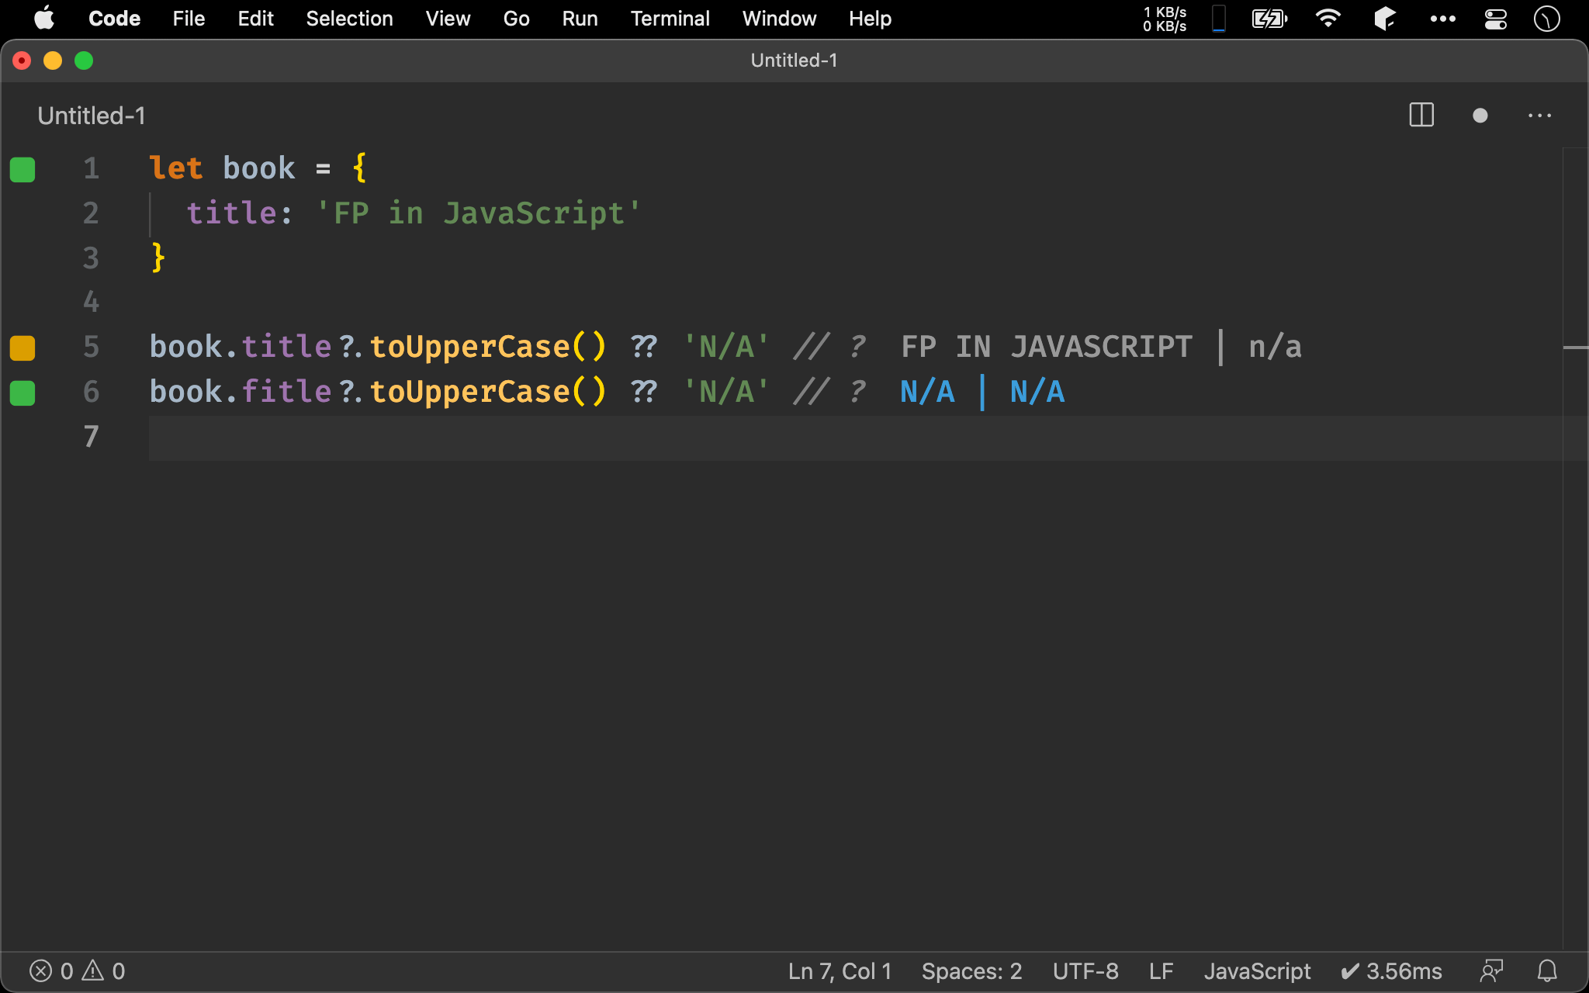Open the Terminal menu

(670, 19)
